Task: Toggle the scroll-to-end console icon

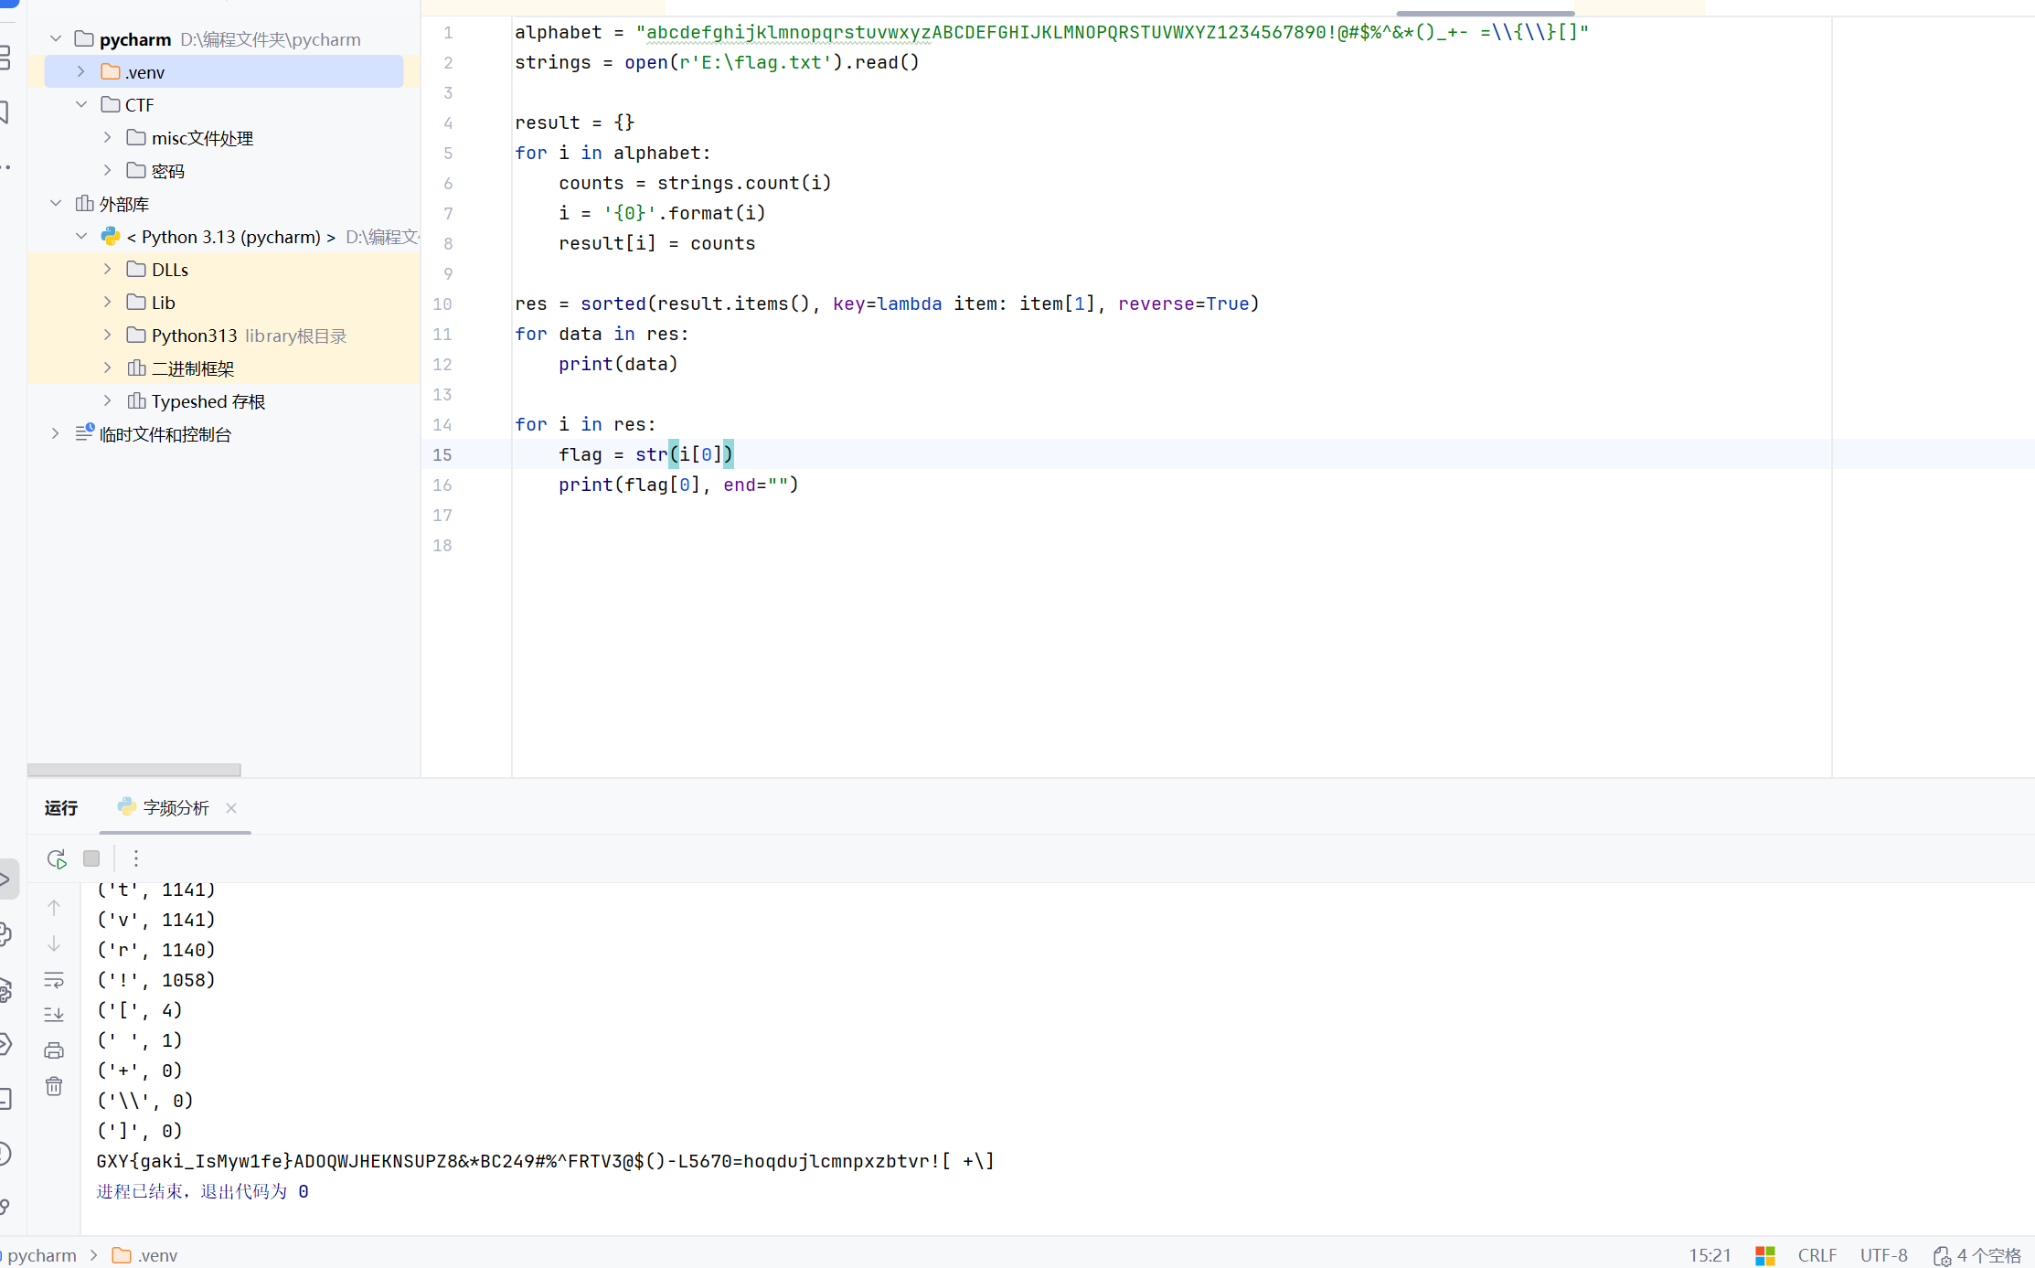Action: click(x=54, y=1015)
